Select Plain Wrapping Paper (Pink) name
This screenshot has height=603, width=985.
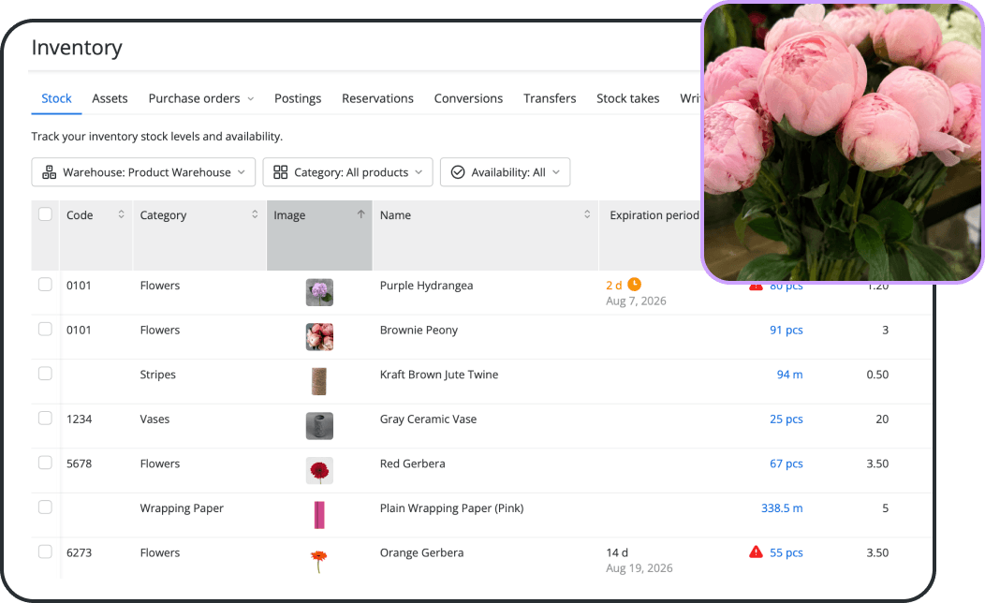pyautogui.click(x=451, y=508)
